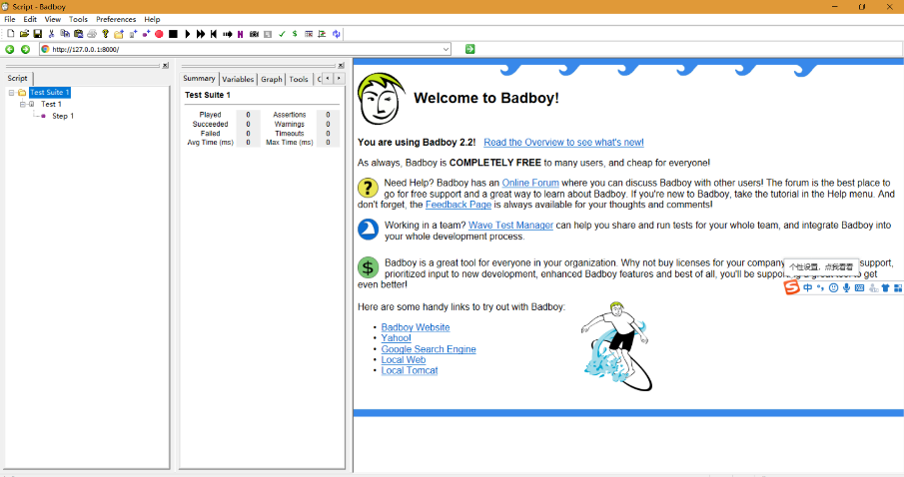904x477 pixels.
Task: Toggle record mode with the purple N icon
Action: (x=240, y=34)
